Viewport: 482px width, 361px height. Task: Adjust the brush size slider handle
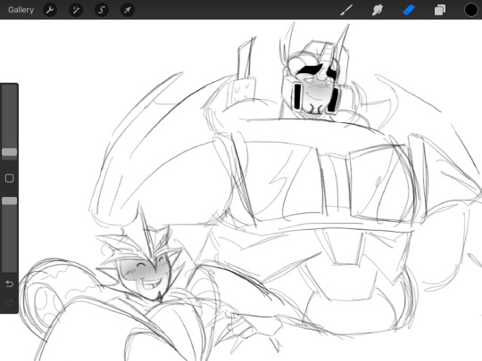(x=10, y=152)
